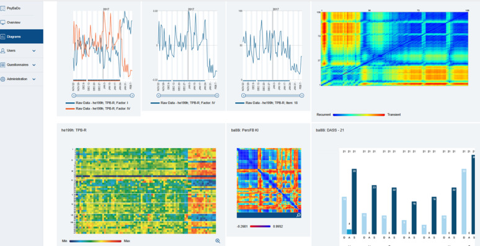Screen dimensions: 480x246
Task: Grab left range handle of Factor I/IV chart
Action: point(73,95)
